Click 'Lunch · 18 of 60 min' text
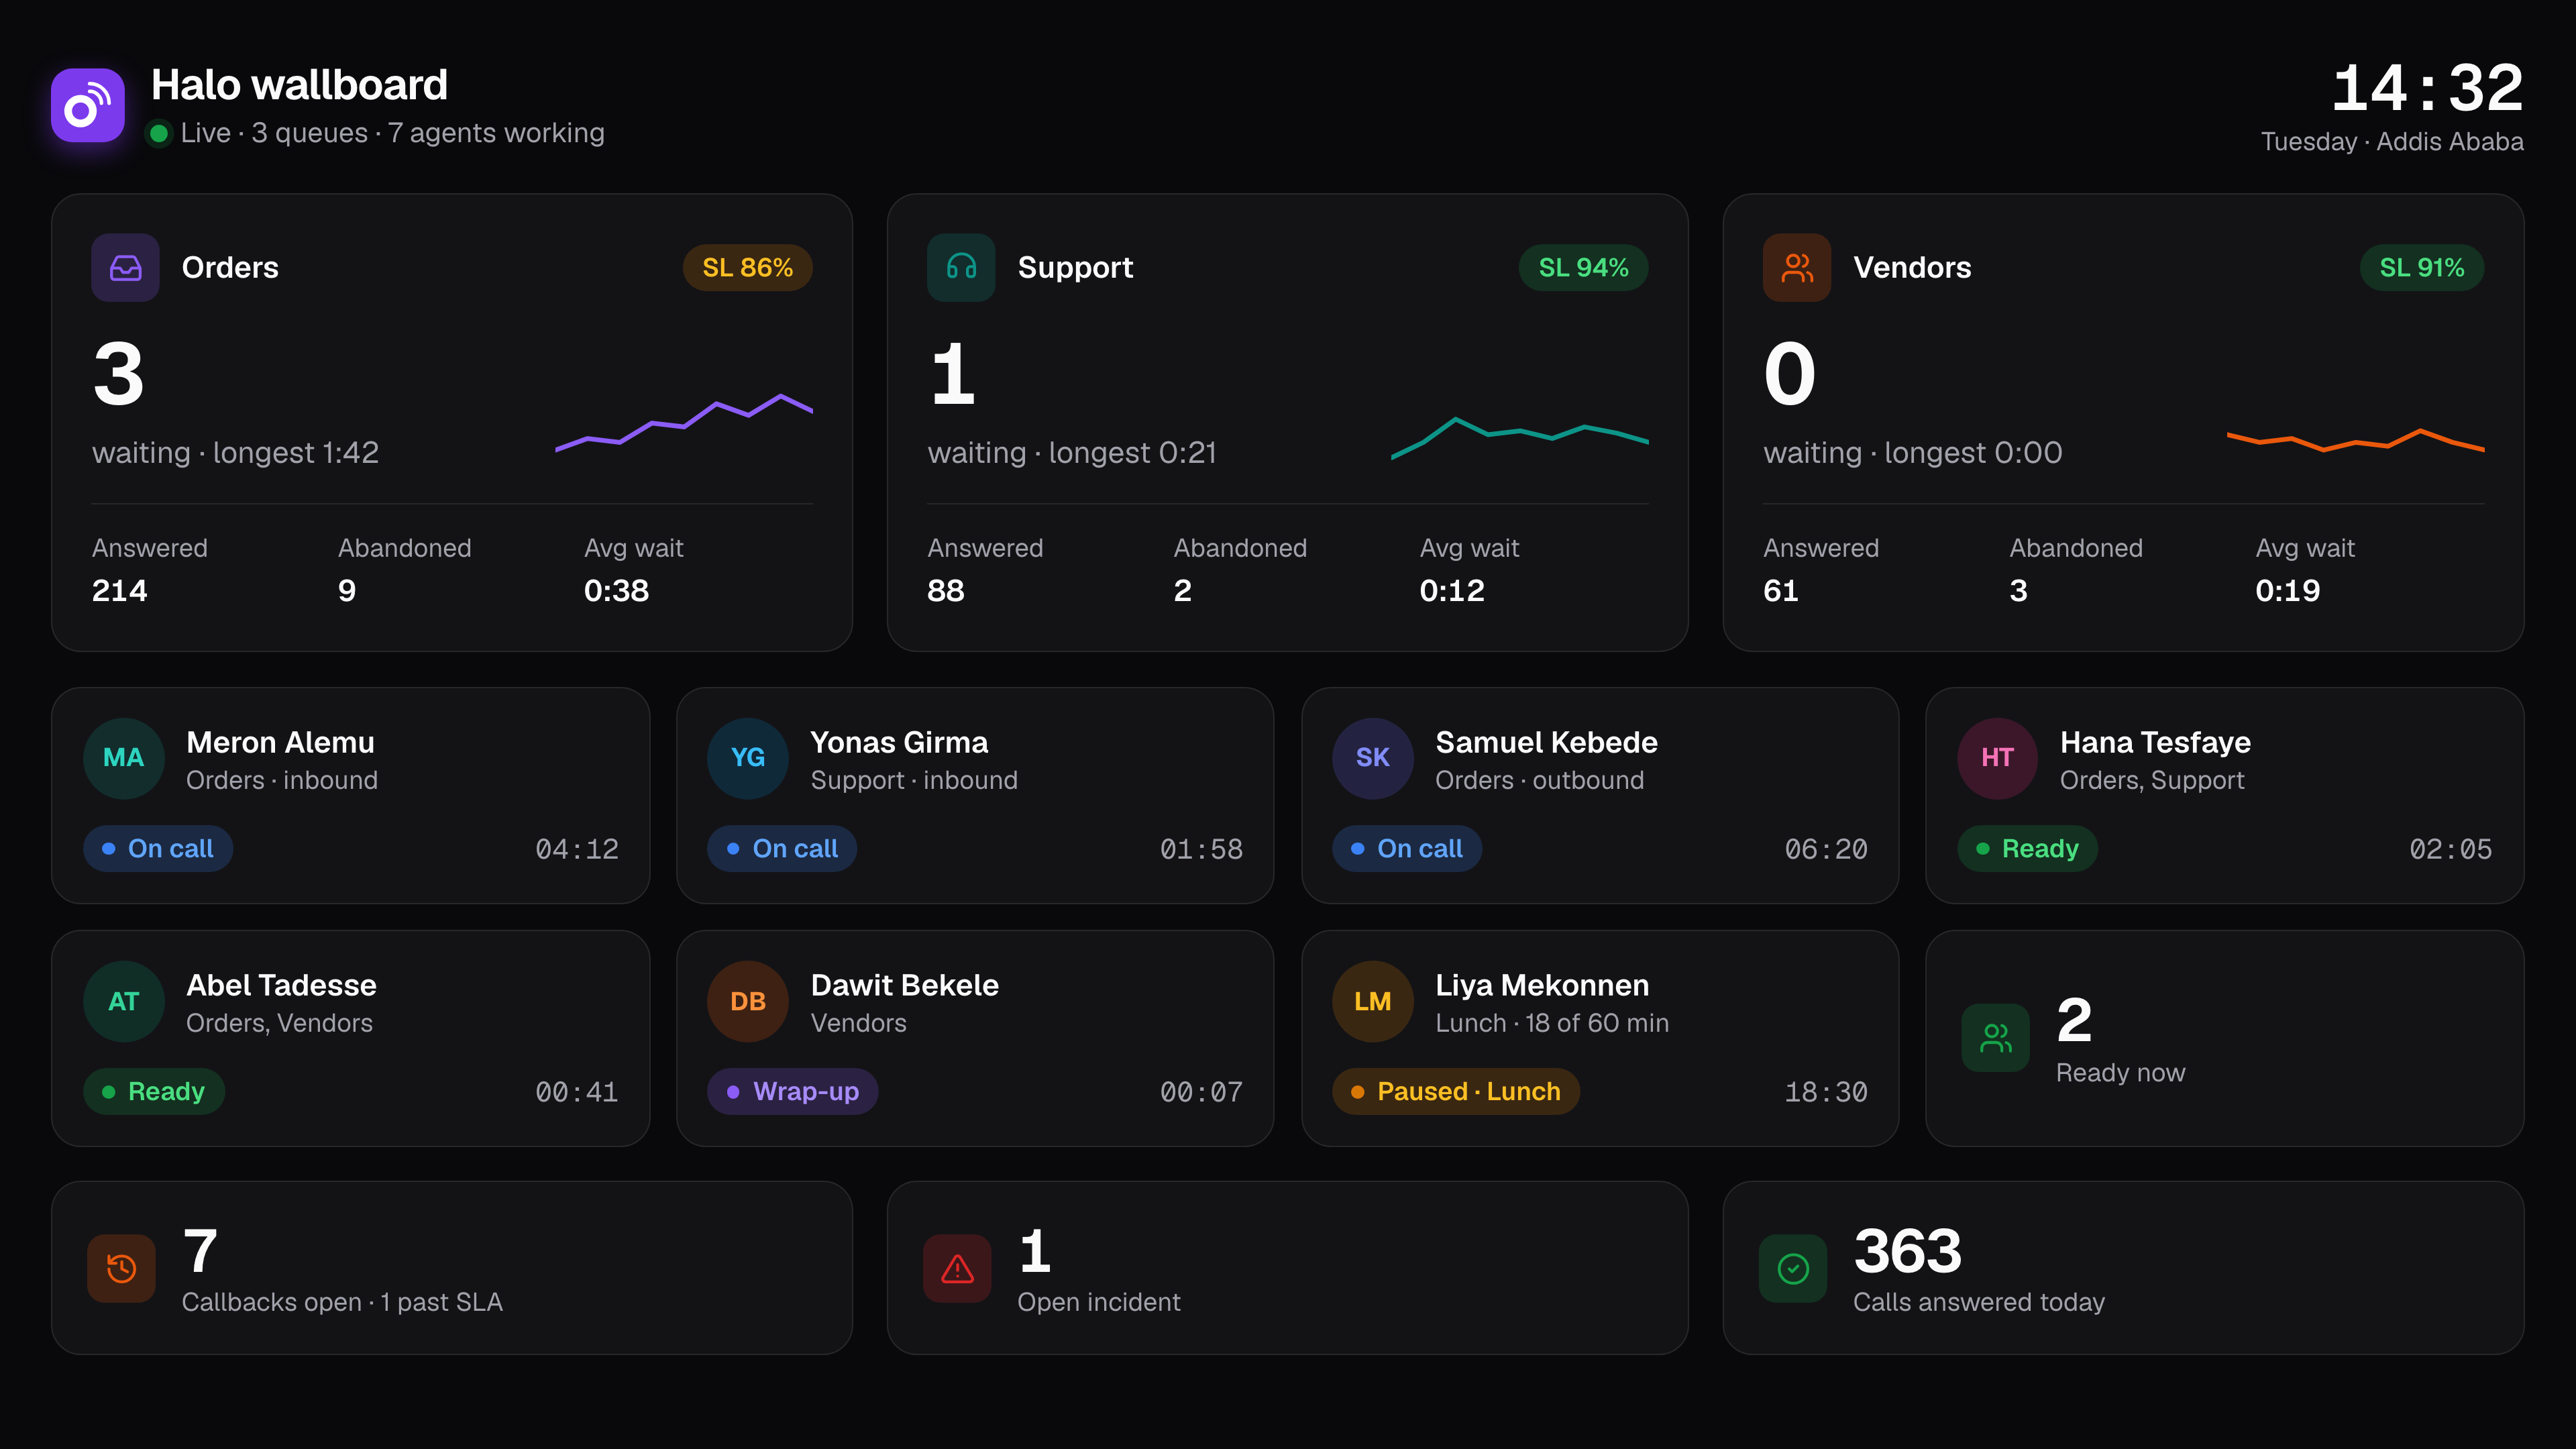 pyautogui.click(x=1552, y=1023)
